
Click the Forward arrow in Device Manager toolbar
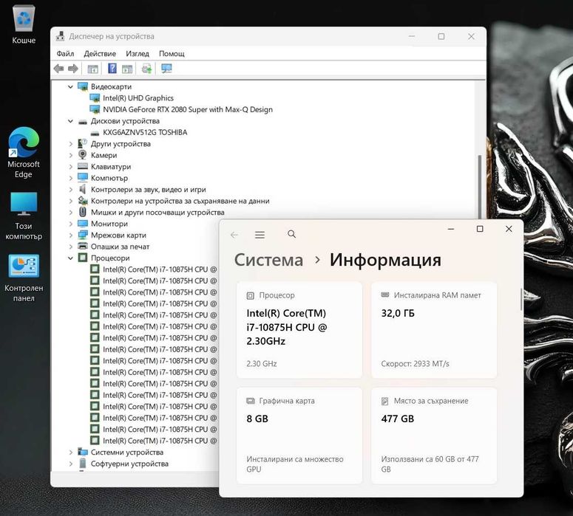(73, 68)
